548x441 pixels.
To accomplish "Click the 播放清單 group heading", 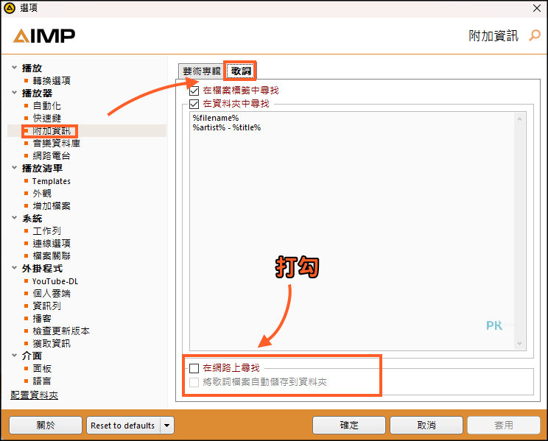I will point(42,169).
